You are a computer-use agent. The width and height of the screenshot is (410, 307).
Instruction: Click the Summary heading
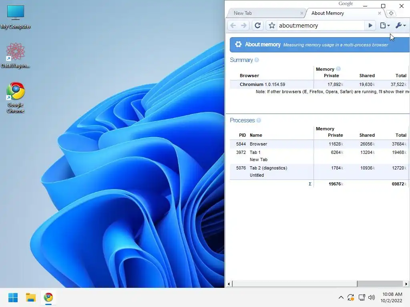[x=241, y=60]
